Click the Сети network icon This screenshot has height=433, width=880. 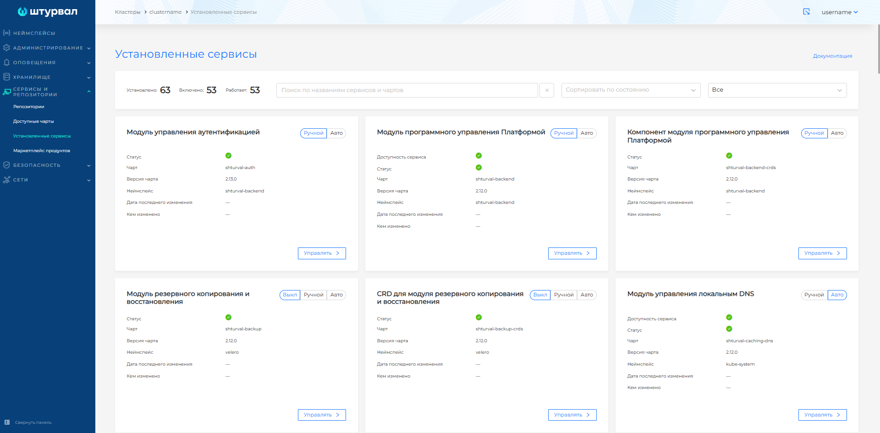(x=6, y=180)
